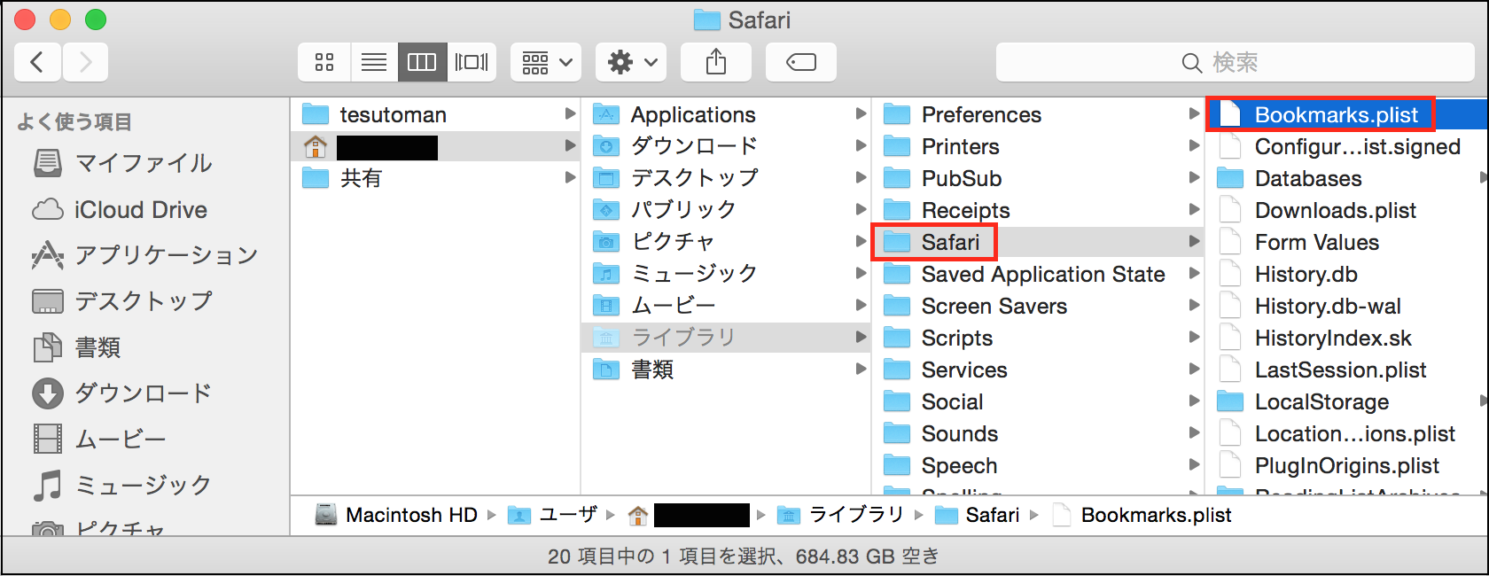Select the Safari folder in the third column
This screenshot has height=576, width=1489.
[x=1039, y=242]
